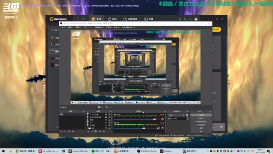Toggle visibility of second text source
The height and width of the screenshot is (154, 273).
click(x=106, y=117)
